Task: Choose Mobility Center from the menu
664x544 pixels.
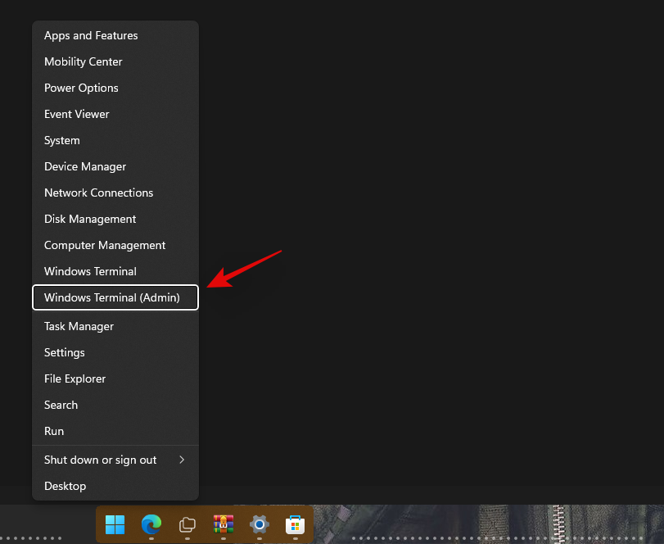Action: pyautogui.click(x=84, y=62)
